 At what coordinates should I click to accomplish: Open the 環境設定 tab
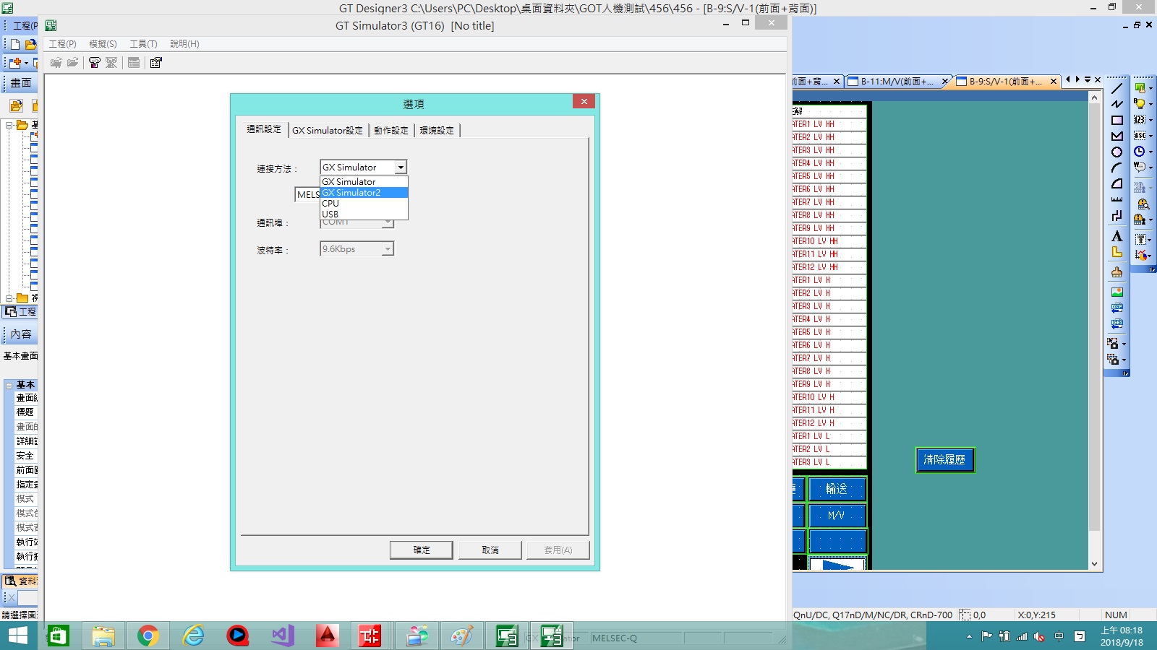(x=437, y=131)
